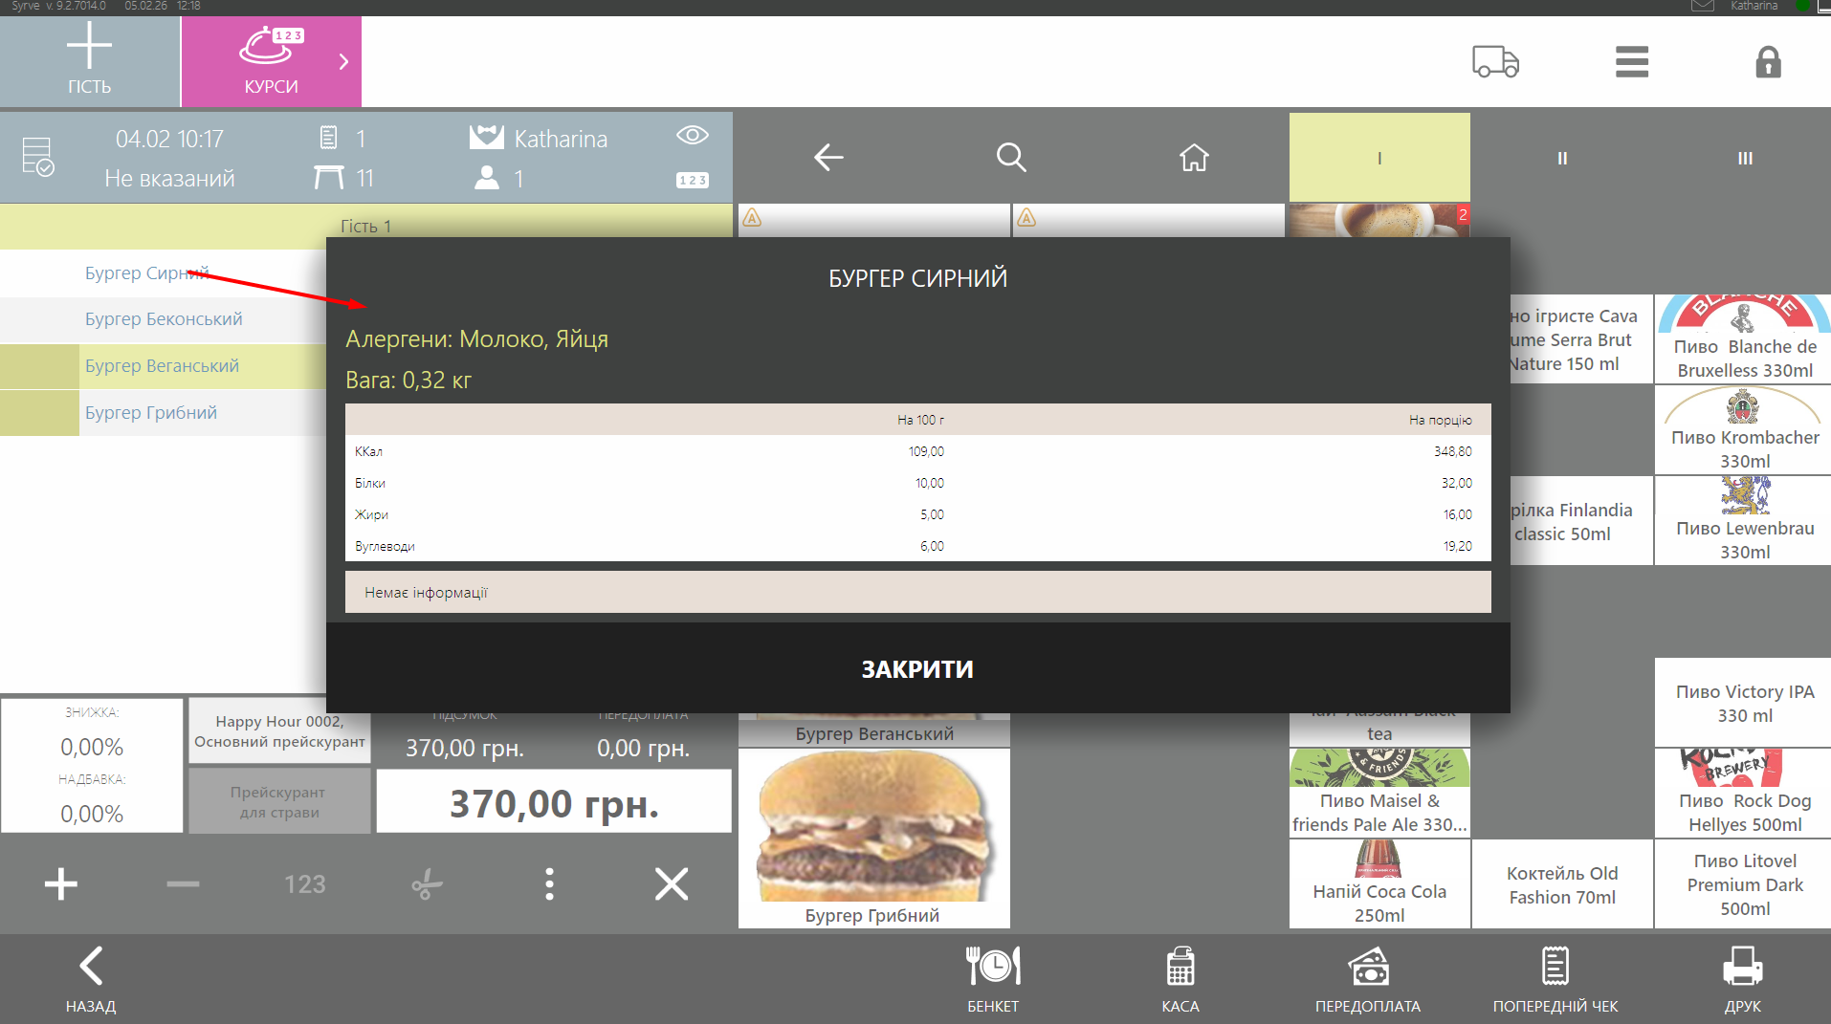The image size is (1831, 1024).
Task: Open the three-dot more options menu
Action: pyautogui.click(x=549, y=884)
